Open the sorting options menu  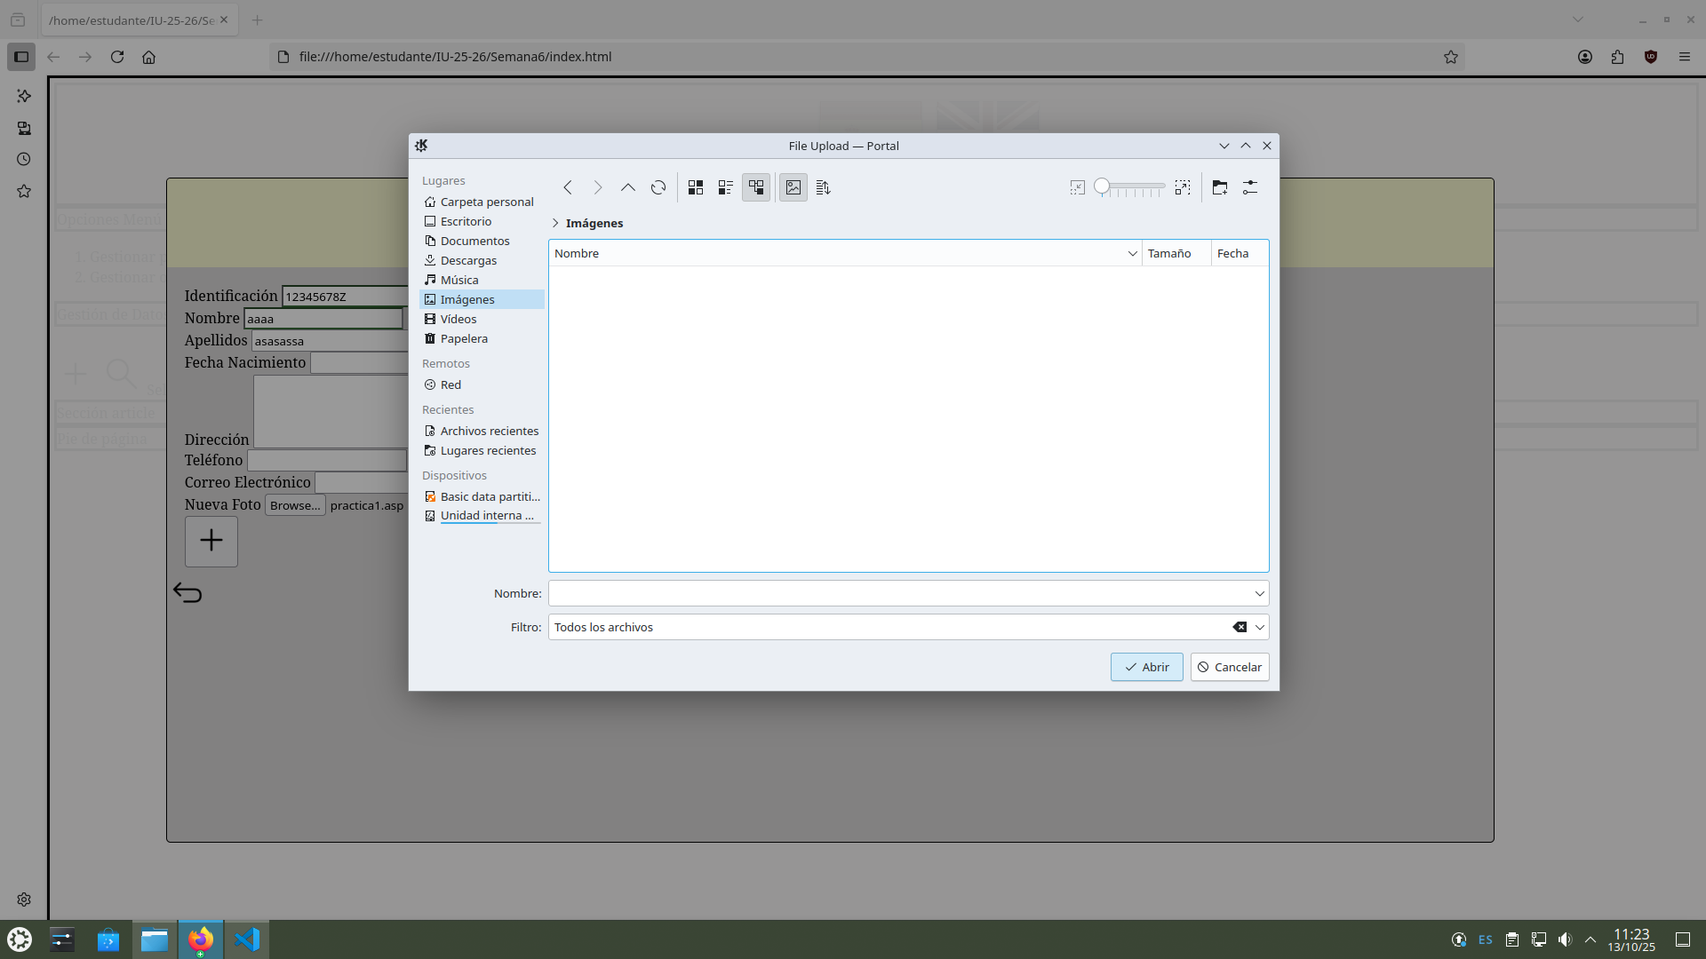pyautogui.click(x=823, y=187)
